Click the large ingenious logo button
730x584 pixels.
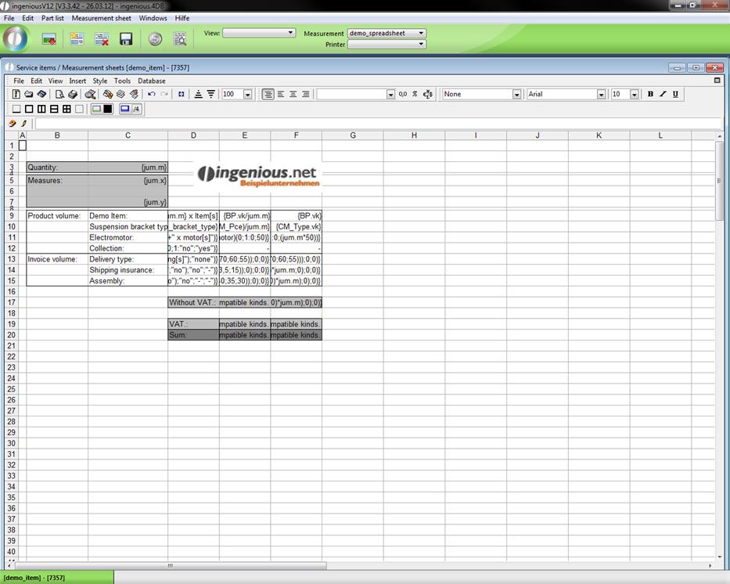tap(15, 38)
